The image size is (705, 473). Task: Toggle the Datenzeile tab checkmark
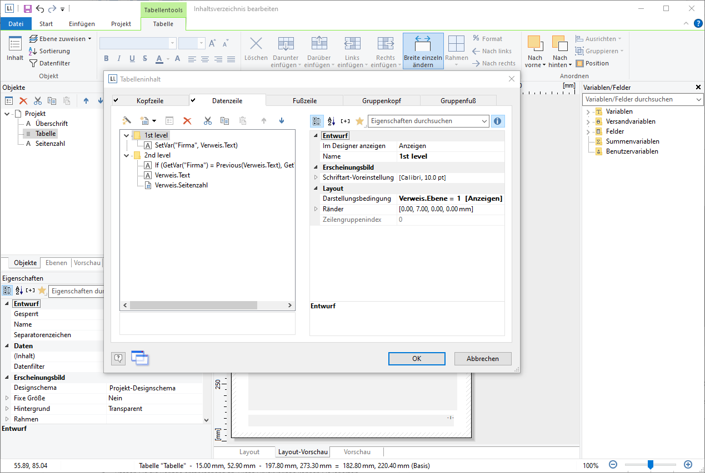pyautogui.click(x=193, y=100)
